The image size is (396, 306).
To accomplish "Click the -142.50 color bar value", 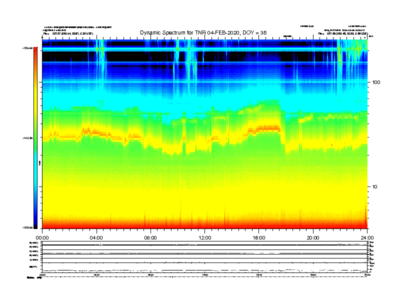I will pos(27,138).
